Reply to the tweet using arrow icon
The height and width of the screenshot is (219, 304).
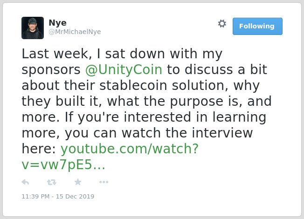pyautogui.click(x=25, y=182)
